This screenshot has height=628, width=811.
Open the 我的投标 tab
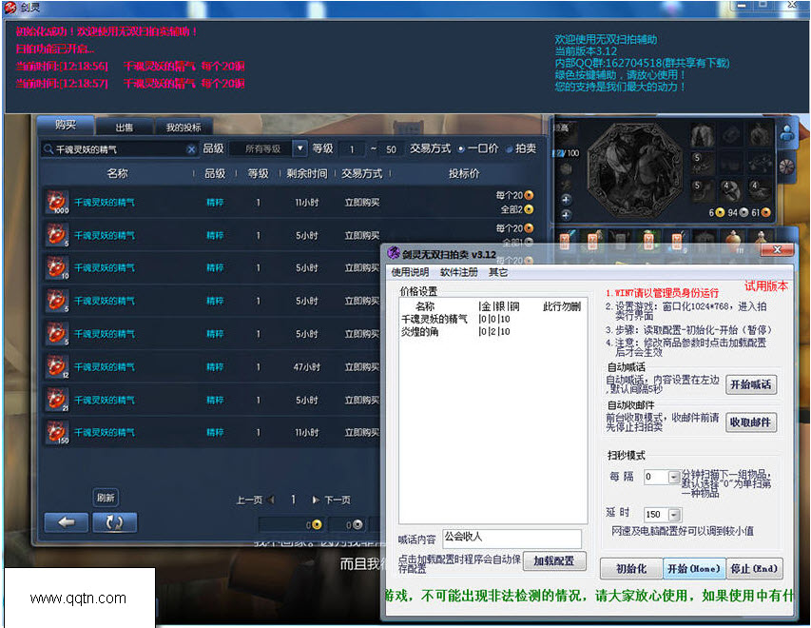click(x=183, y=128)
